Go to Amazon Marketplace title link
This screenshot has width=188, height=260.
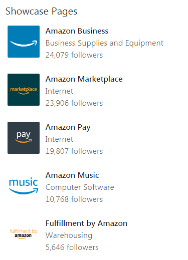point(84,79)
